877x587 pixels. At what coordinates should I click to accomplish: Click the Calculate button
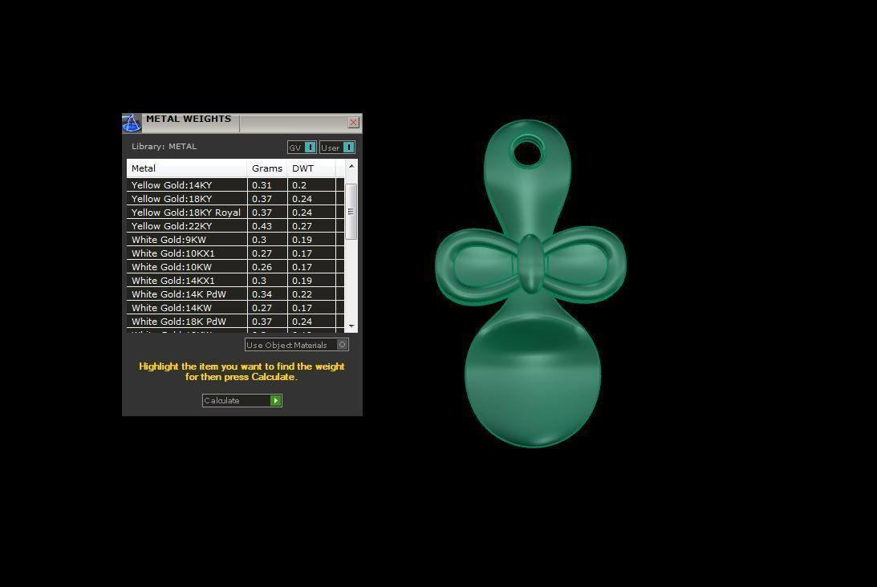(x=242, y=400)
